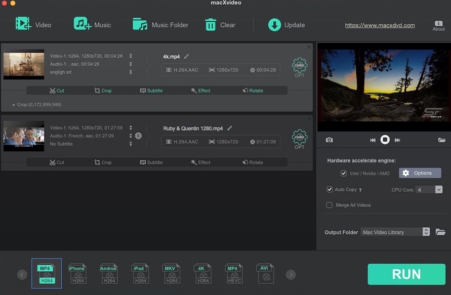Image resolution: width=451 pixels, height=295 pixels.
Task: Enable Merge All Videos
Action: [330, 205]
